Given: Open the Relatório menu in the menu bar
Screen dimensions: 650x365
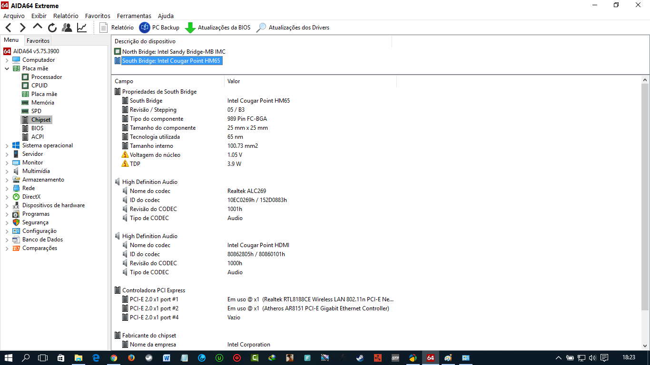Looking at the screenshot, I should pos(66,16).
